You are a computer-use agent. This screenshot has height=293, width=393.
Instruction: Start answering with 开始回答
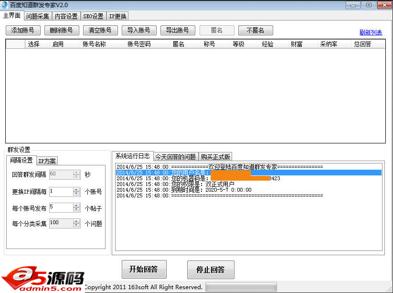point(144,269)
